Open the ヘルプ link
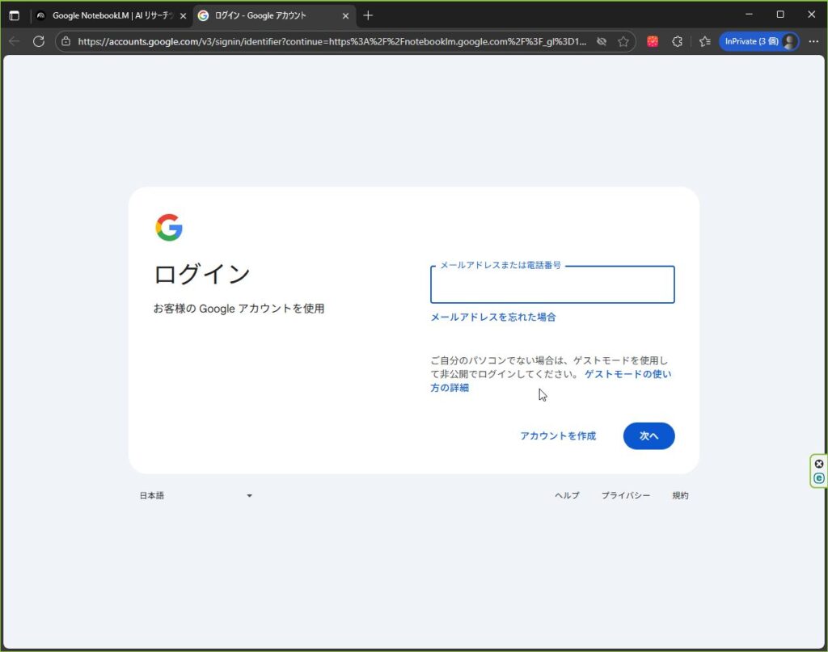828x652 pixels. click(x=567, y=495)
